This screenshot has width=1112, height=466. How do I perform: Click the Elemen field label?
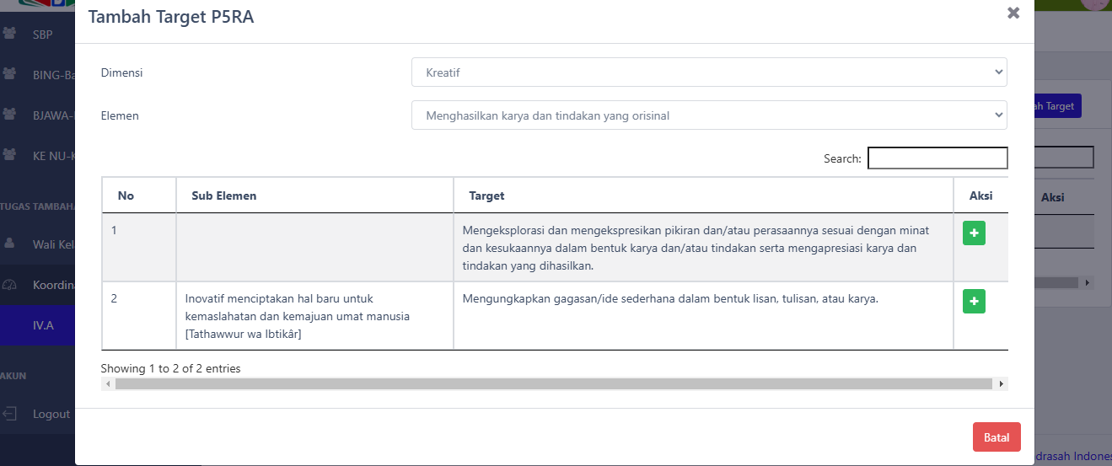tap(120, 115)
